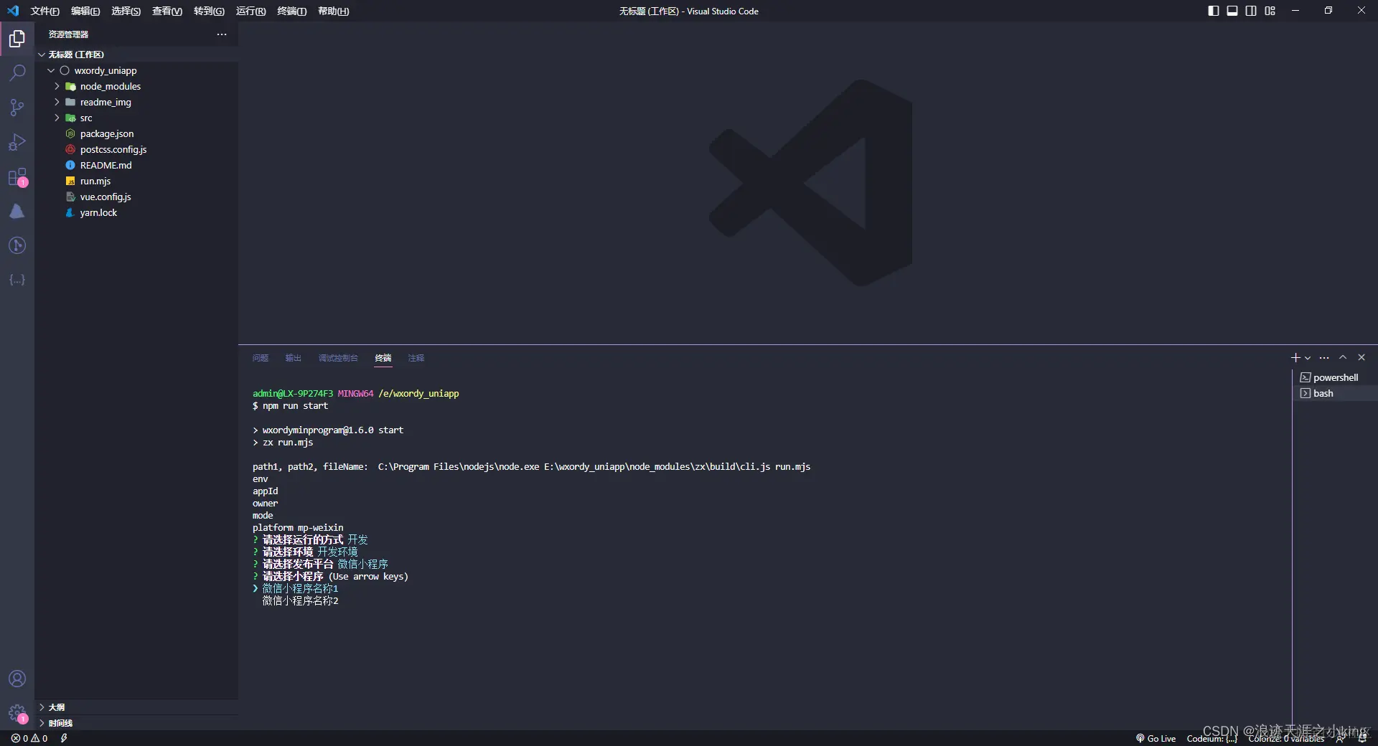Open the launch profile dropdown next to new terminal
Screen dimensions: 1378x746
point(1308,357)
